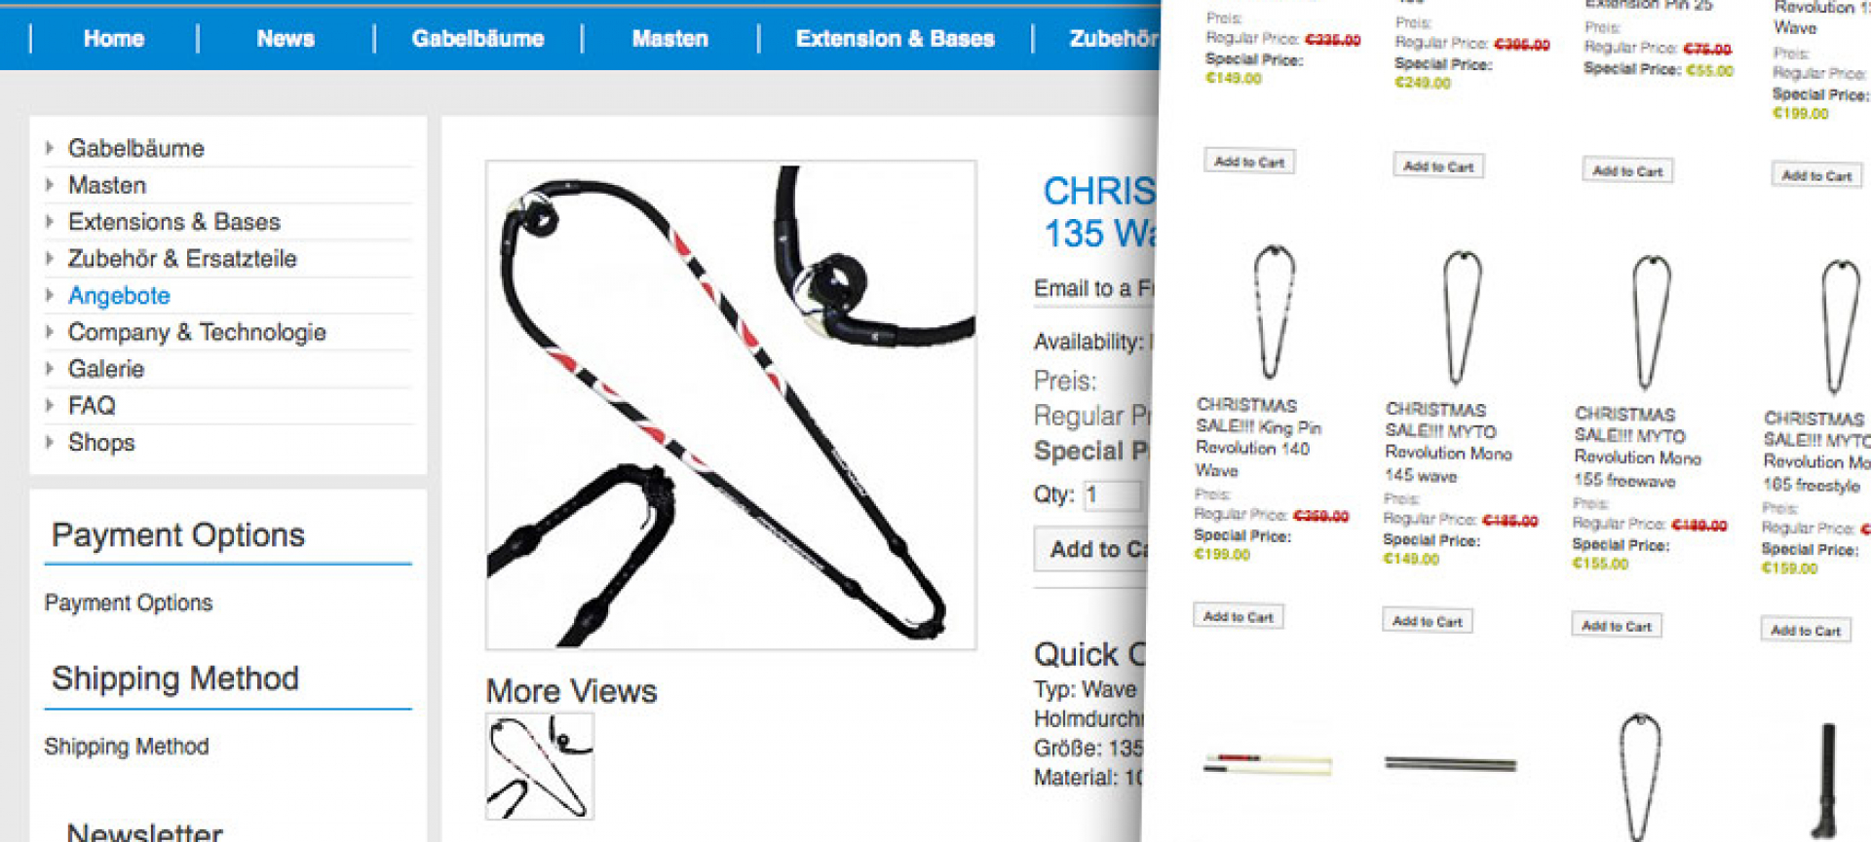Click the Payment Options link

click(129, 603)
